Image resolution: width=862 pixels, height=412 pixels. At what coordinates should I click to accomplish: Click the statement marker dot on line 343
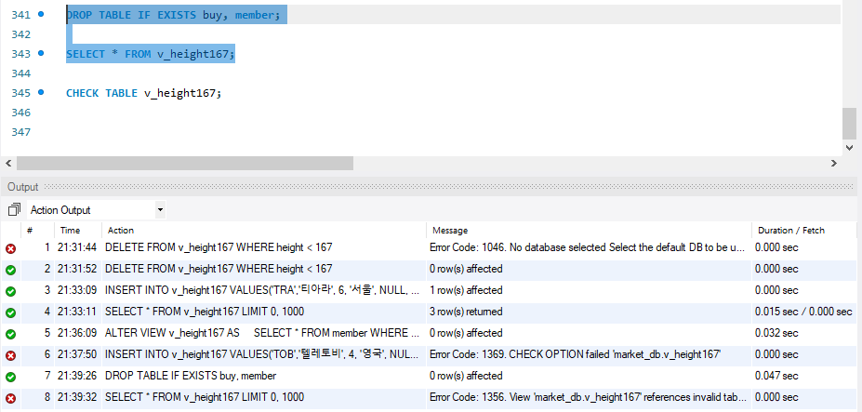(41, 53)
